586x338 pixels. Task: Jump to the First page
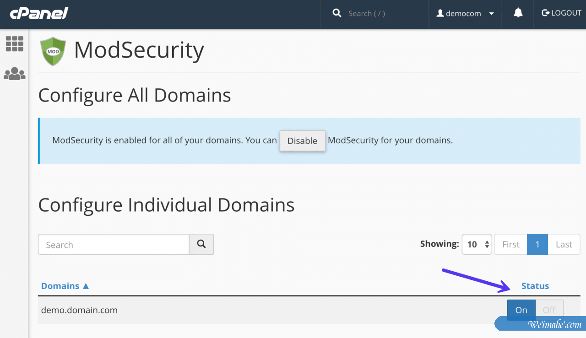click(510, 244)
